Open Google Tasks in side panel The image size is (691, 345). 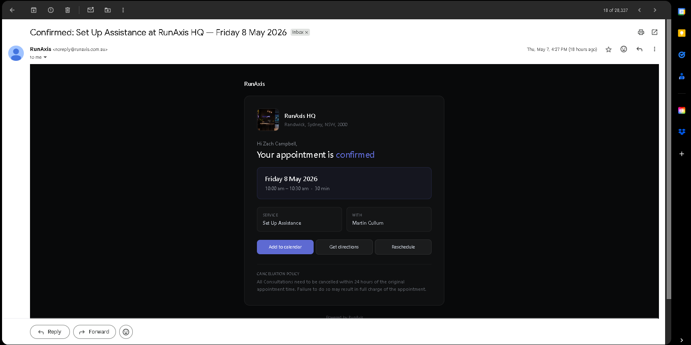tap(682, 55)
